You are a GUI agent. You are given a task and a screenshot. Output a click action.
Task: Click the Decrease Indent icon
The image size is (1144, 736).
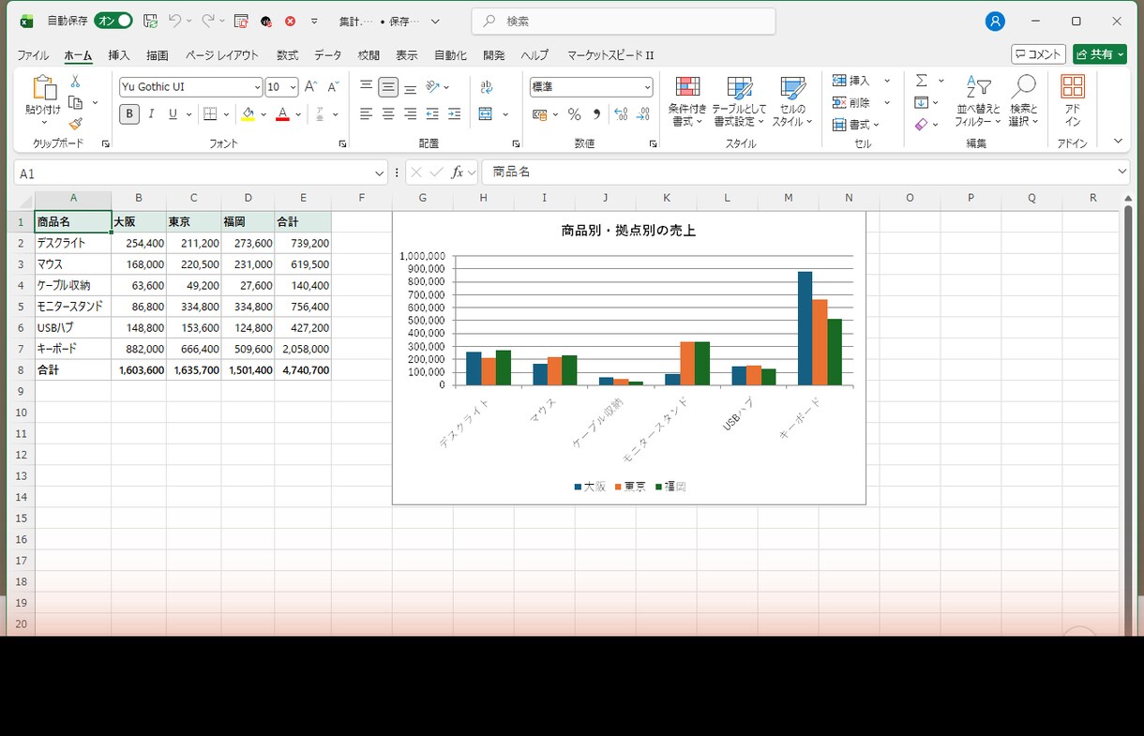[x=432, y=113]
